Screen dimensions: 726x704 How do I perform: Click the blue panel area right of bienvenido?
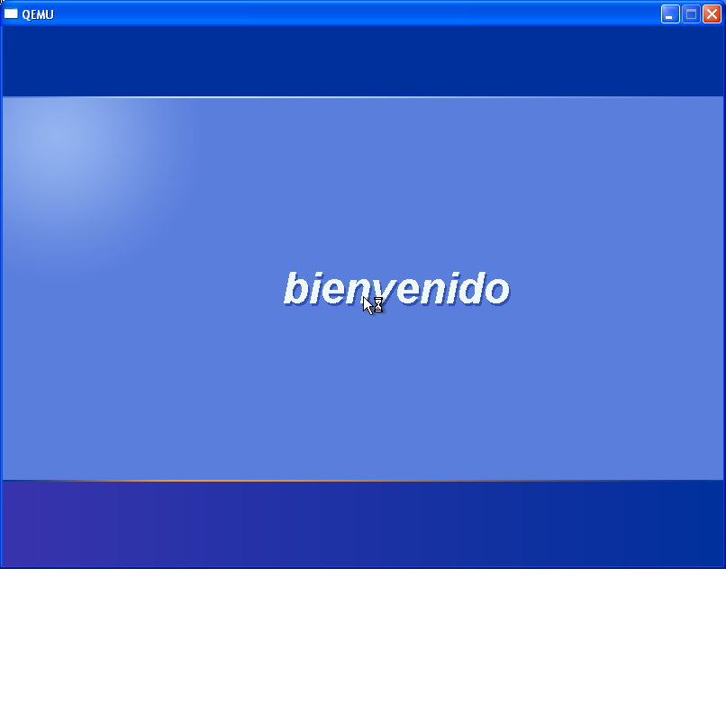coord(613,288)
